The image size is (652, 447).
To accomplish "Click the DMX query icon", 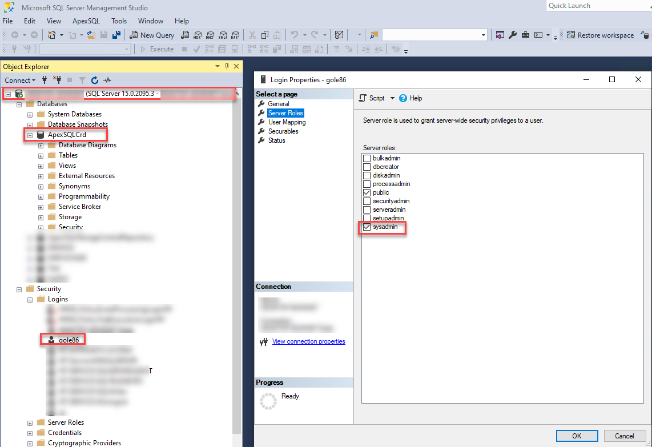I will tap(211, 35).
